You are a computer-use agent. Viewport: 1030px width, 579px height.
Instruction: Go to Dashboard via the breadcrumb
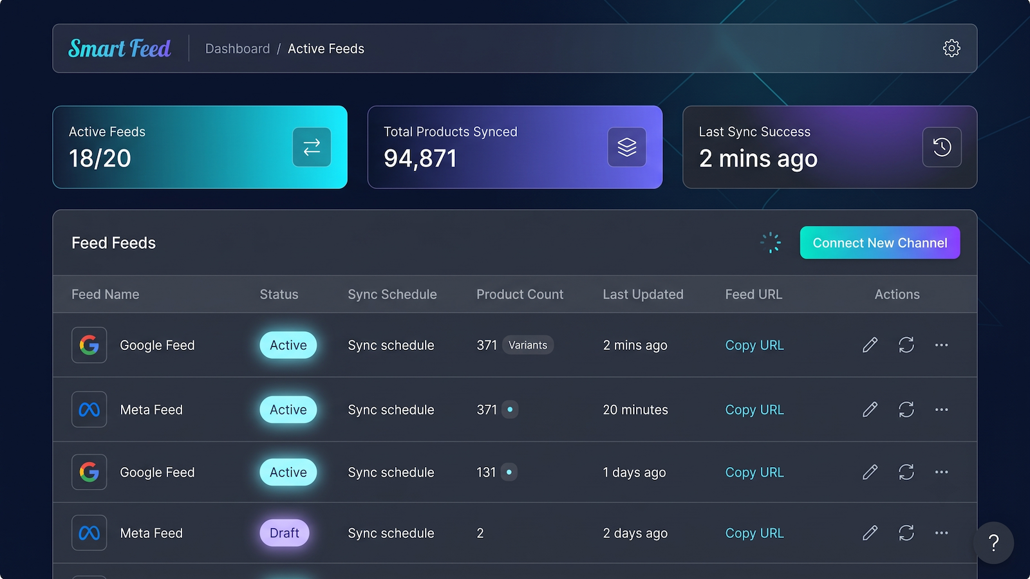click(238, 49)
